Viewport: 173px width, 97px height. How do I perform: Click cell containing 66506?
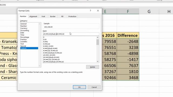point(109,65)
